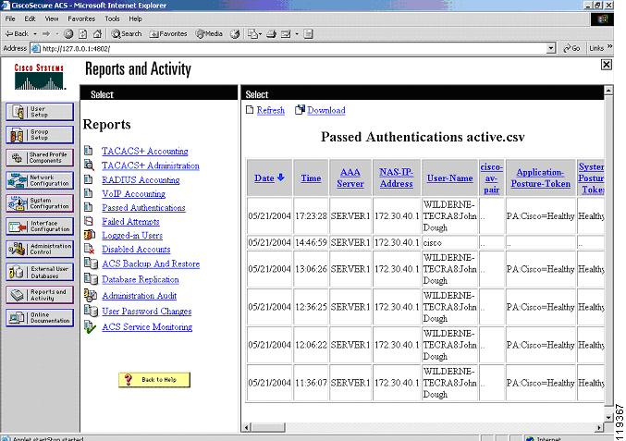Viewport: 626px width, 441px height.
Task: Open the File menu
Action: (x=10, y=18)
